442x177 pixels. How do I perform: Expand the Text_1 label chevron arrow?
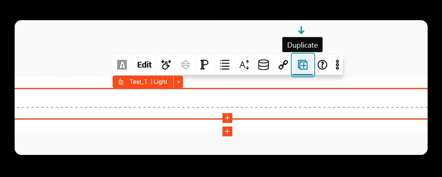[x=178, y=82]
